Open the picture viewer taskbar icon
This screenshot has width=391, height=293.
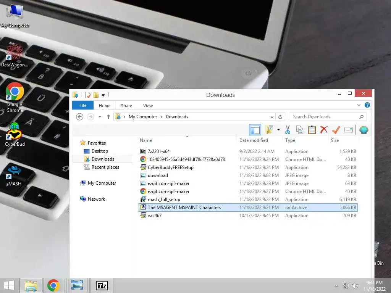pos(77,285)
